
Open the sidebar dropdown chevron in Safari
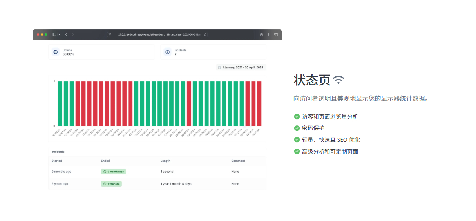pos(59,34)
